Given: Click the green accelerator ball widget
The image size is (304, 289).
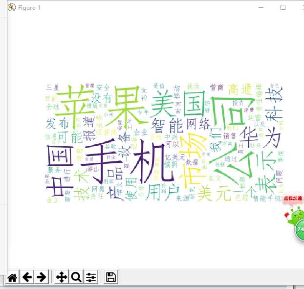Looking at the screenshot, I should pyautogui.click(x=300, y=229).
